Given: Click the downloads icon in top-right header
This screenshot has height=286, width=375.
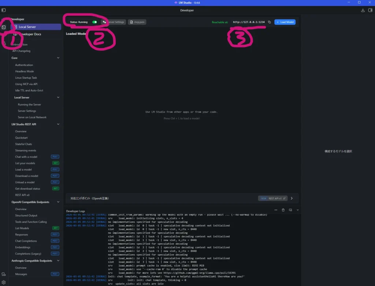Looking at the screenshot, I should [x=363, y=10].
